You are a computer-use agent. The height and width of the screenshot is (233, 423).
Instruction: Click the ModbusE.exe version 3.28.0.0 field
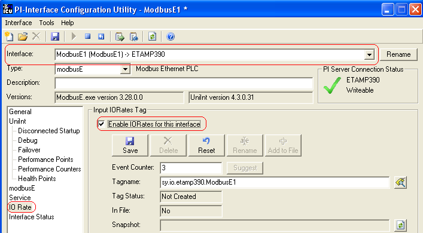pos(119,97)
